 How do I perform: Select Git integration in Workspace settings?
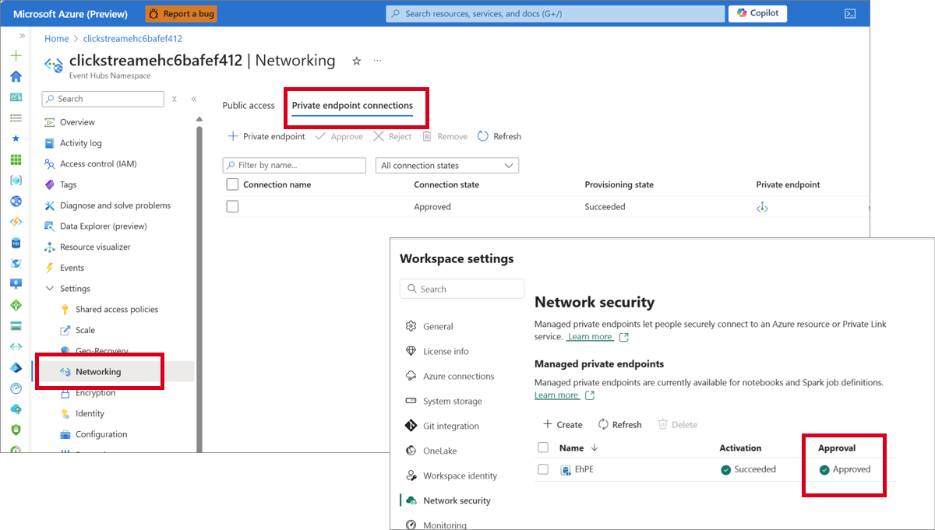point(450,426)
